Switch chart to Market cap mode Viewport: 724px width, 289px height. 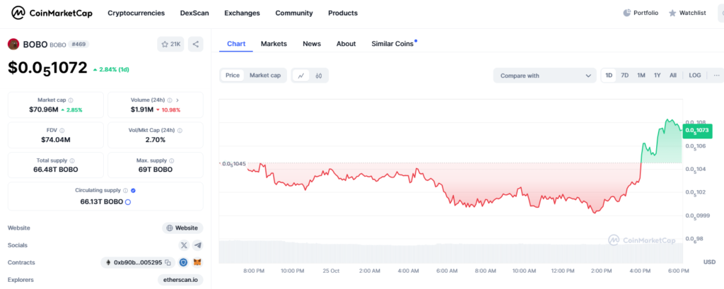tap(265, 76)
